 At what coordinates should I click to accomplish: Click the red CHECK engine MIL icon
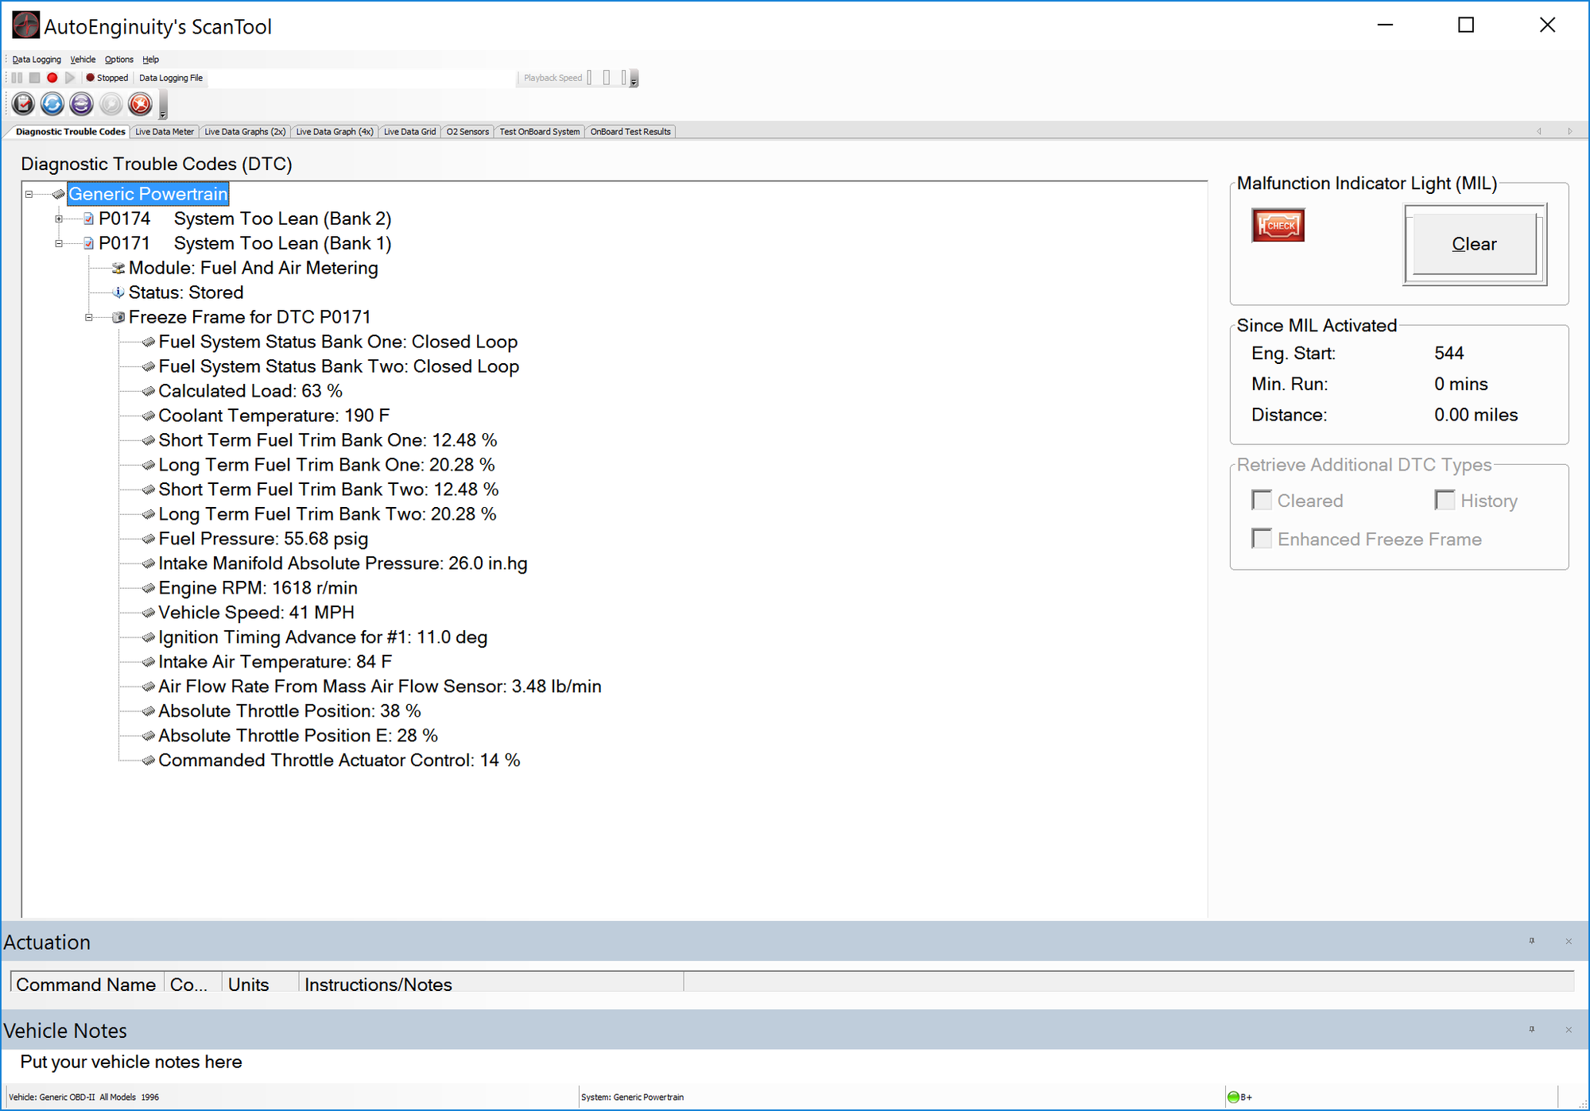[x=1278, y=226]
